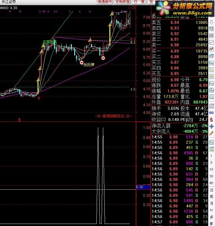Click the 净流入额 -2704万 row

(180, 126)
